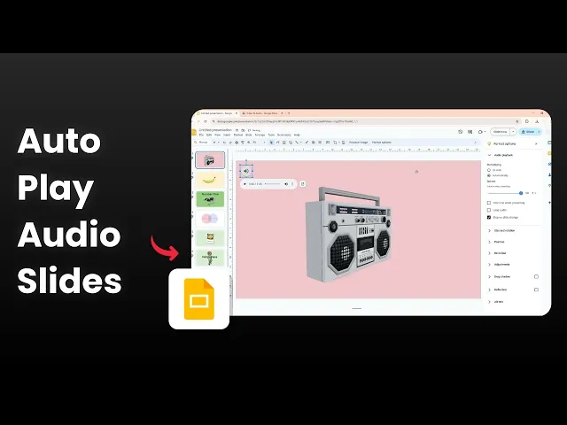
Task: Switch to the second browser tab
Action: point(261,113)
